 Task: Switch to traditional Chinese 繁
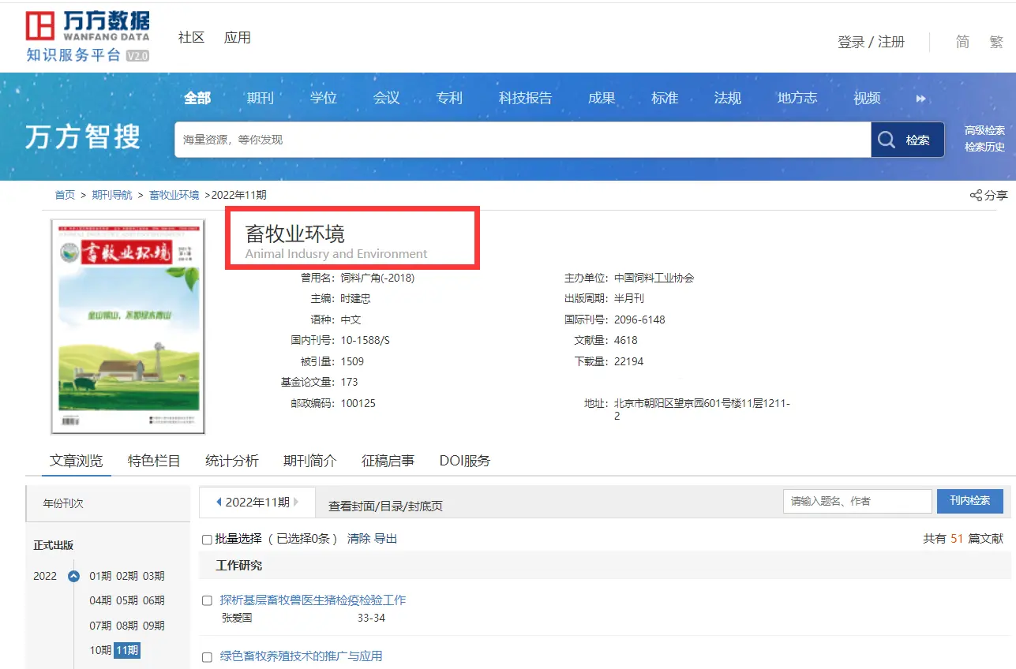[x=996, y=42]
